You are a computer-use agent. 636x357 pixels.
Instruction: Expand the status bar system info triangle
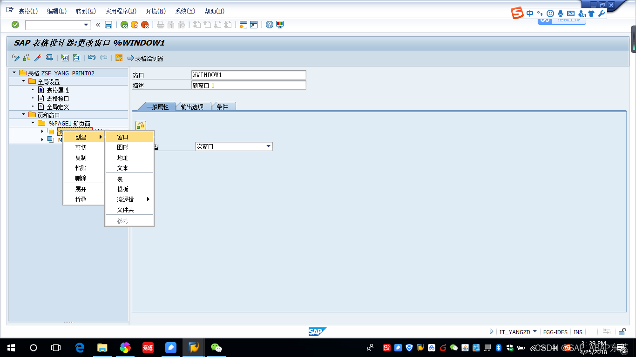click(x=491, y=332)
